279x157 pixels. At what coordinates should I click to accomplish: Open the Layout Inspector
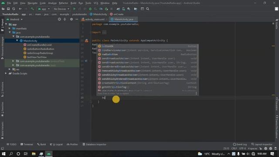click(262, 144)
